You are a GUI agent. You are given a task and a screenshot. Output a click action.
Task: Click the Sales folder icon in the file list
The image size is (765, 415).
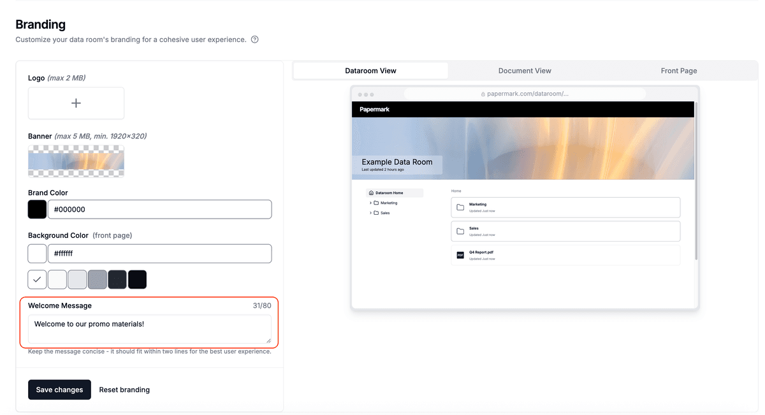[x=460, y=231]
